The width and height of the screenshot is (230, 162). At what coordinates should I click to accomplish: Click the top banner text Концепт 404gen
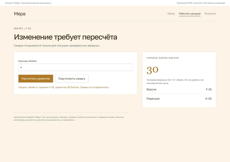click(28, 3)
